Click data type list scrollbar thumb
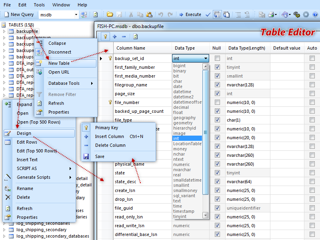The image size is (320, 240). pos(206,132)
